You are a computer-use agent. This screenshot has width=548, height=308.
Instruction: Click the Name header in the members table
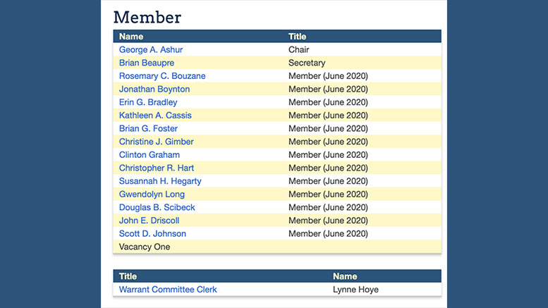(131, 37)
